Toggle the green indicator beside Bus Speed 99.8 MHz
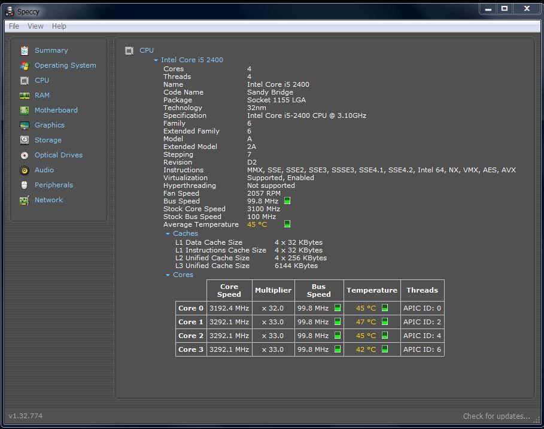This screenshot has height=429, width=544. point(287,201)
